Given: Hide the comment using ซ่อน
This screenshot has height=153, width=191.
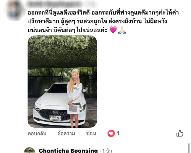Looking at the screenshot, I should tap(91, 133).
